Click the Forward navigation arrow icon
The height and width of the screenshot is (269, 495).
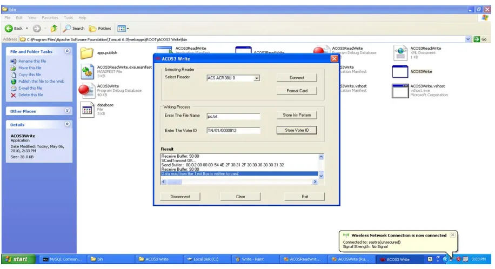(37, 29)
